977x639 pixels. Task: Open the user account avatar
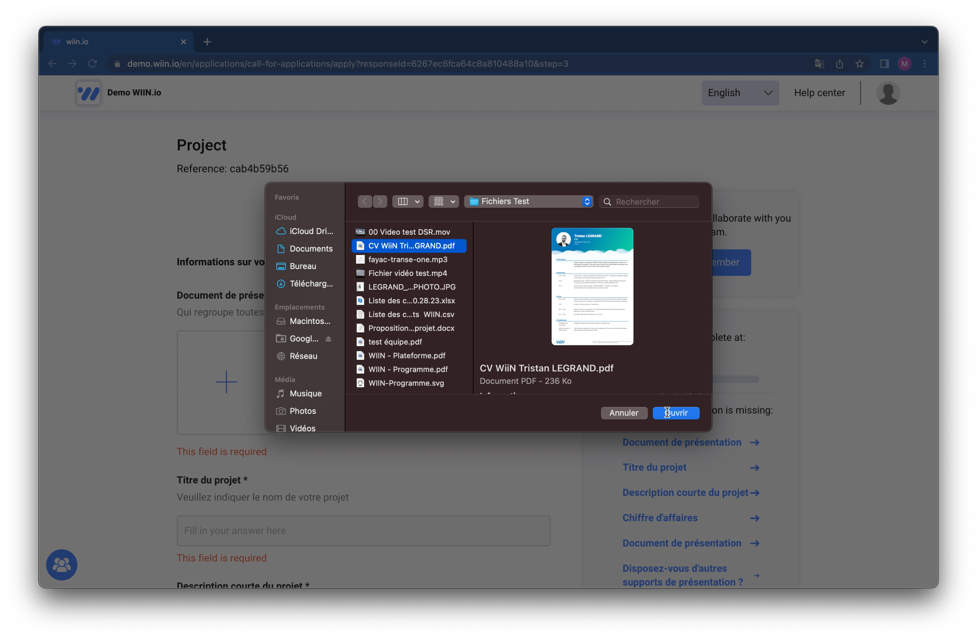pos(888,93)
